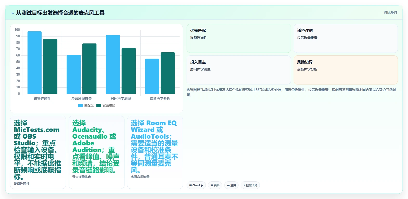The image size is (408, 199).
Task: Open the 风险边界 matrix card
Action: tap(346, 70)
